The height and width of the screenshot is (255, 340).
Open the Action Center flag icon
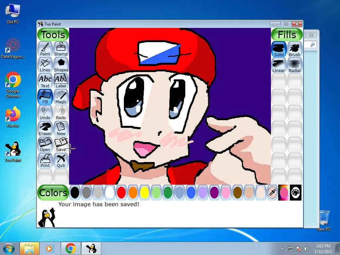click(298, 249)
